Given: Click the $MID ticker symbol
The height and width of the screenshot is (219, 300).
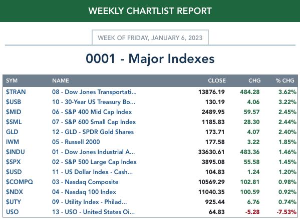Looking at the screenshot, I should (x=14, y=112).
